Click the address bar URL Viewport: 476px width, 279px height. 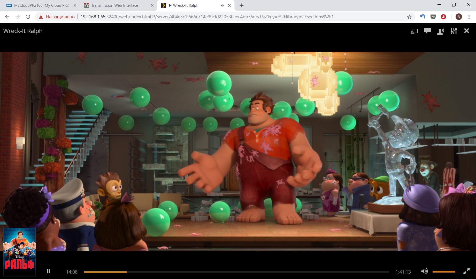(x=207, y=17)
